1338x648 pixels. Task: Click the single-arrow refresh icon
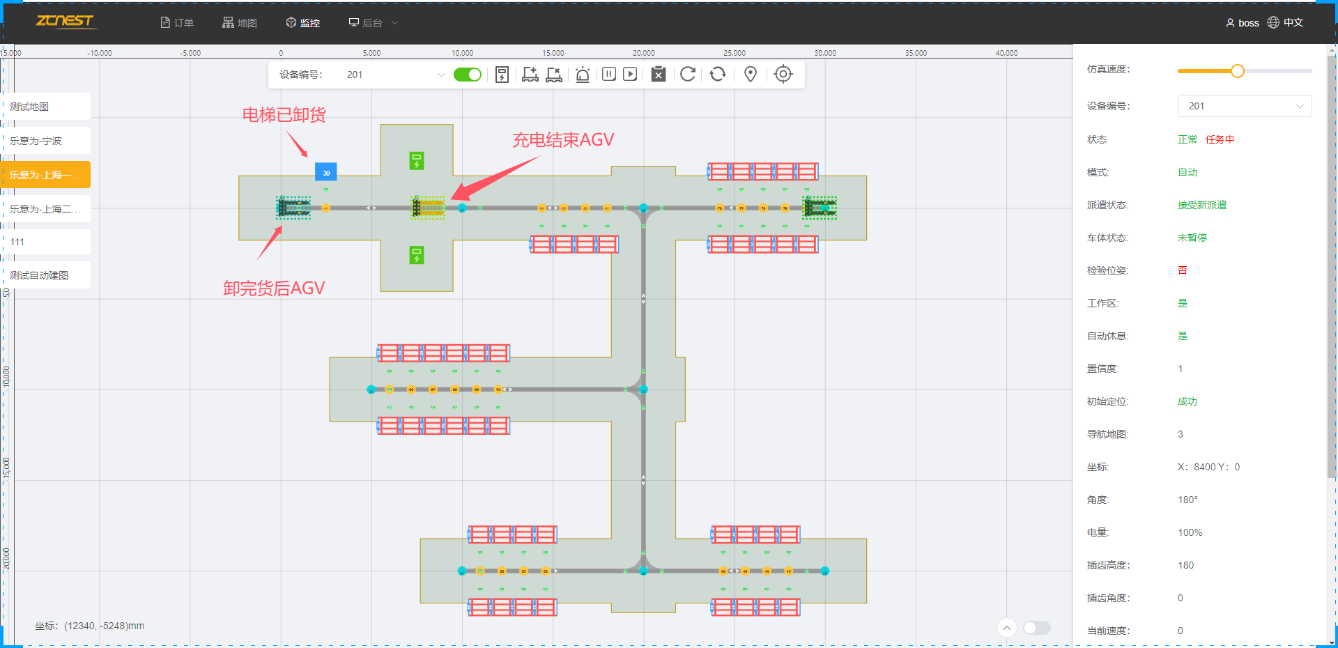click(x=688, y=74)
